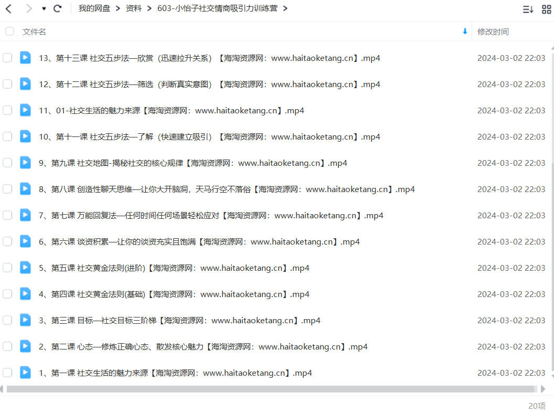Click video icon of 4、第四课 file
Viewport: 554px width, 413px height.
click(25, 294)
